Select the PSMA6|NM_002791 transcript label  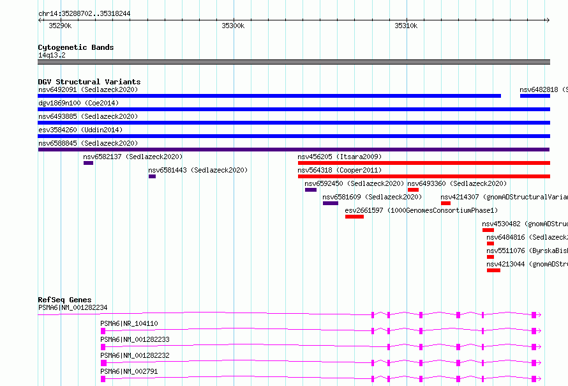coord(130,371)
